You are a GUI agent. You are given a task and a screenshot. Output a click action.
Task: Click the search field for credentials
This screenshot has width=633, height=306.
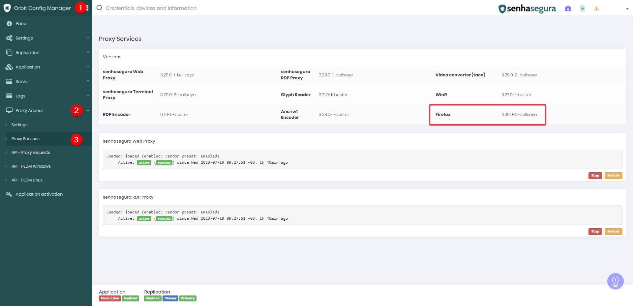coord(151,8)
